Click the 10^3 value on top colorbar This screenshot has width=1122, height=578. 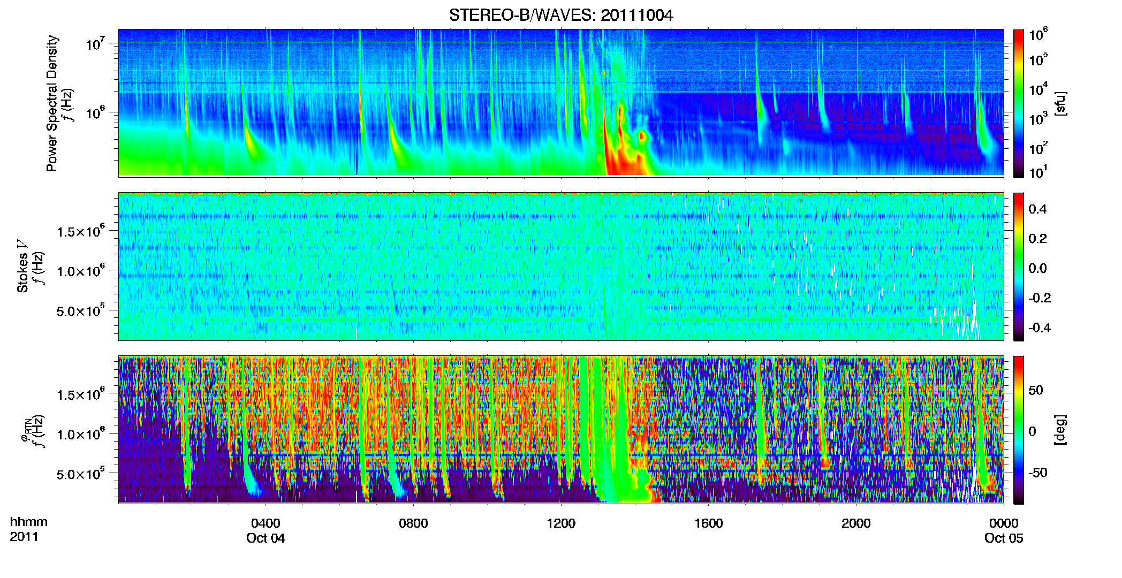pos(1039,119)
